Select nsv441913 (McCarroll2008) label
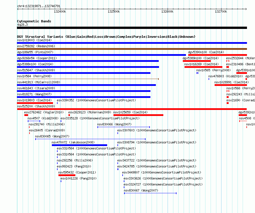The width and height of the screenshot is (255, 213). (39, 82)
